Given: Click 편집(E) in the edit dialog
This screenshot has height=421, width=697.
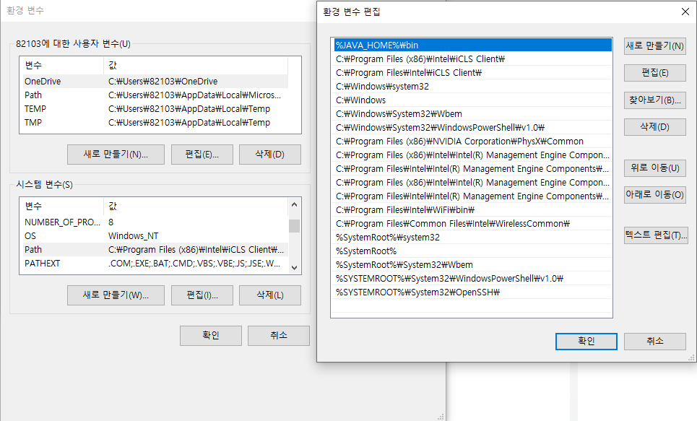Looking at the screenshot, I should coord(655,73).
